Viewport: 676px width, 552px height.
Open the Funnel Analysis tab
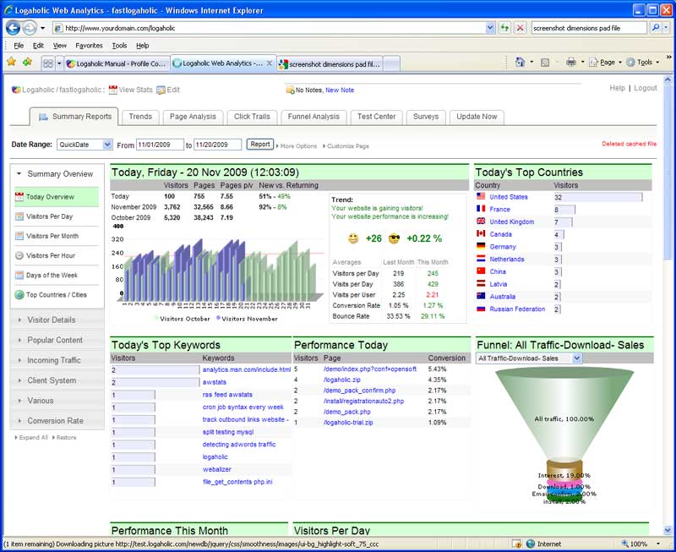tap(313, 117)
